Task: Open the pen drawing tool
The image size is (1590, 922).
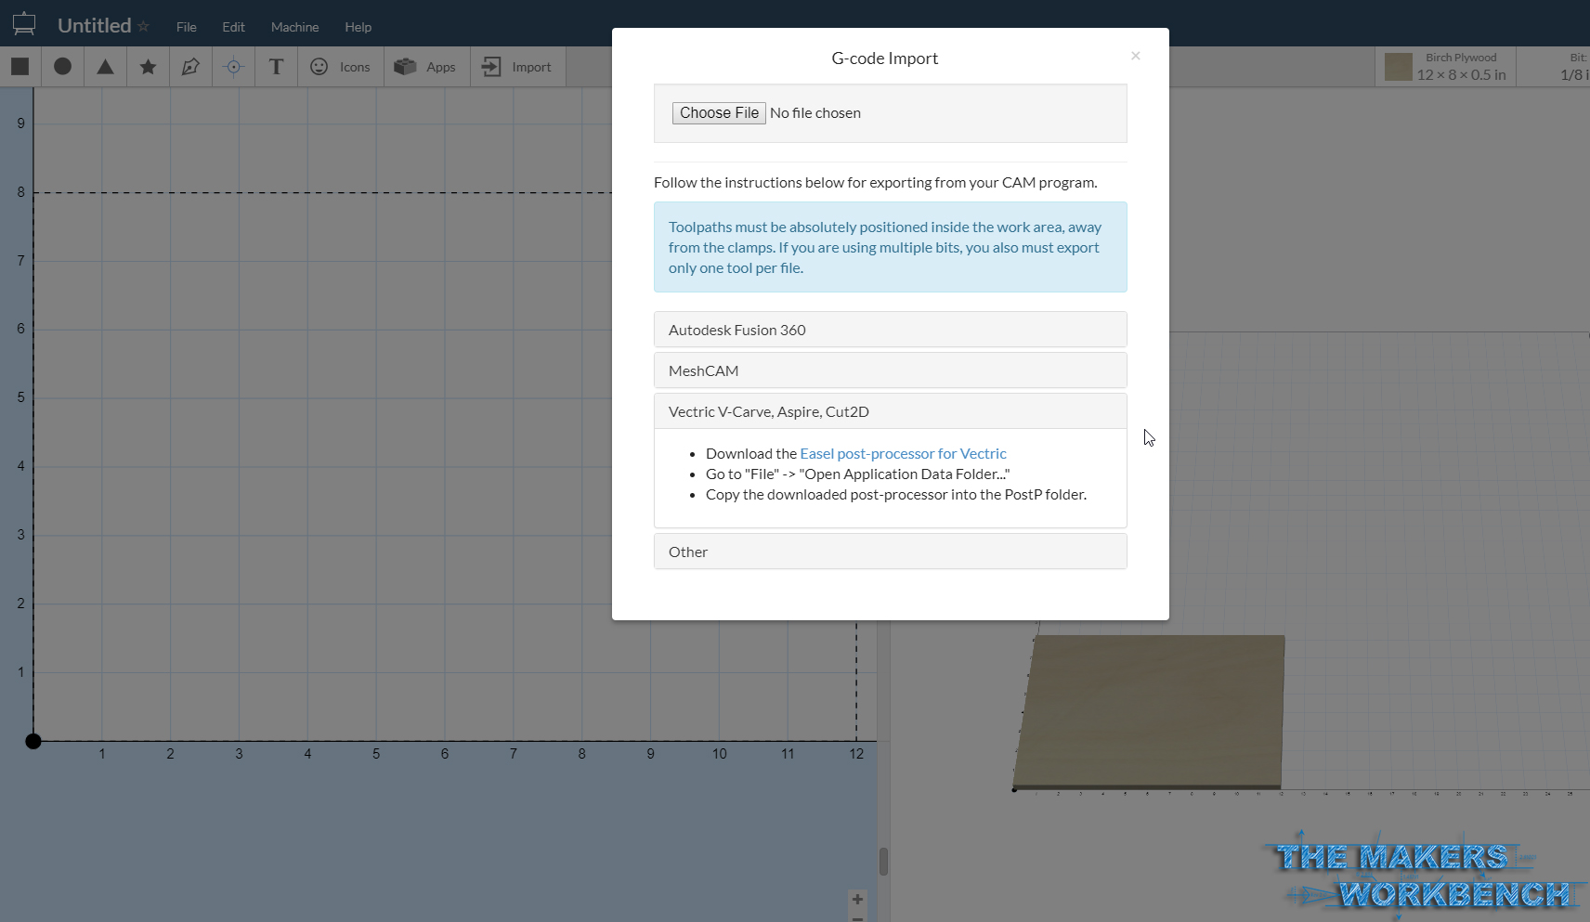Action: 190,66
